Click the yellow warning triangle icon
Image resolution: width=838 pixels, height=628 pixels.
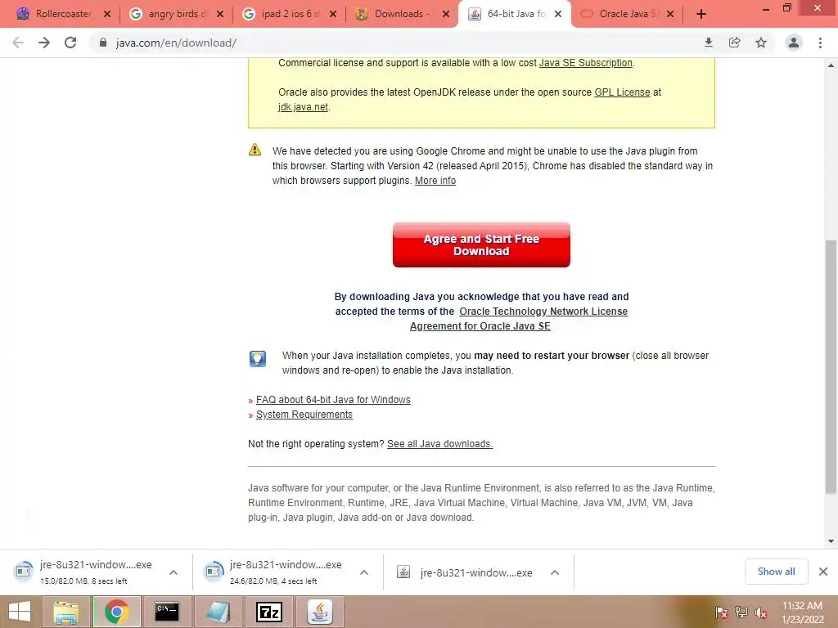pyautogui.click(x=255, y=150)
